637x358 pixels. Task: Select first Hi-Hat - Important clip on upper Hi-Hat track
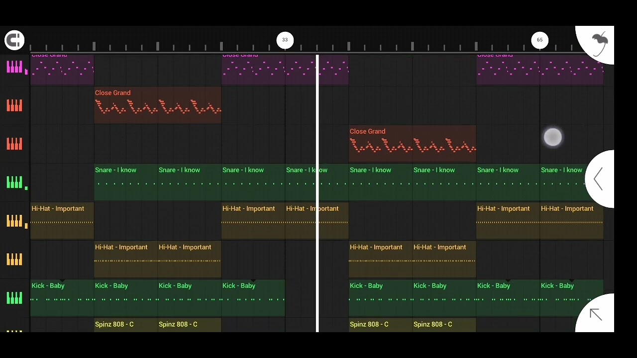click(62, 221)
